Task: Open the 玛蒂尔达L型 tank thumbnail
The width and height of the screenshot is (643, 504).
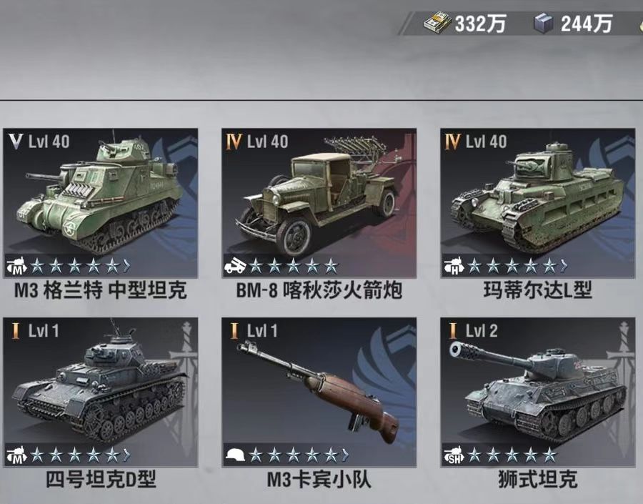Action: [x=538, y=203]
